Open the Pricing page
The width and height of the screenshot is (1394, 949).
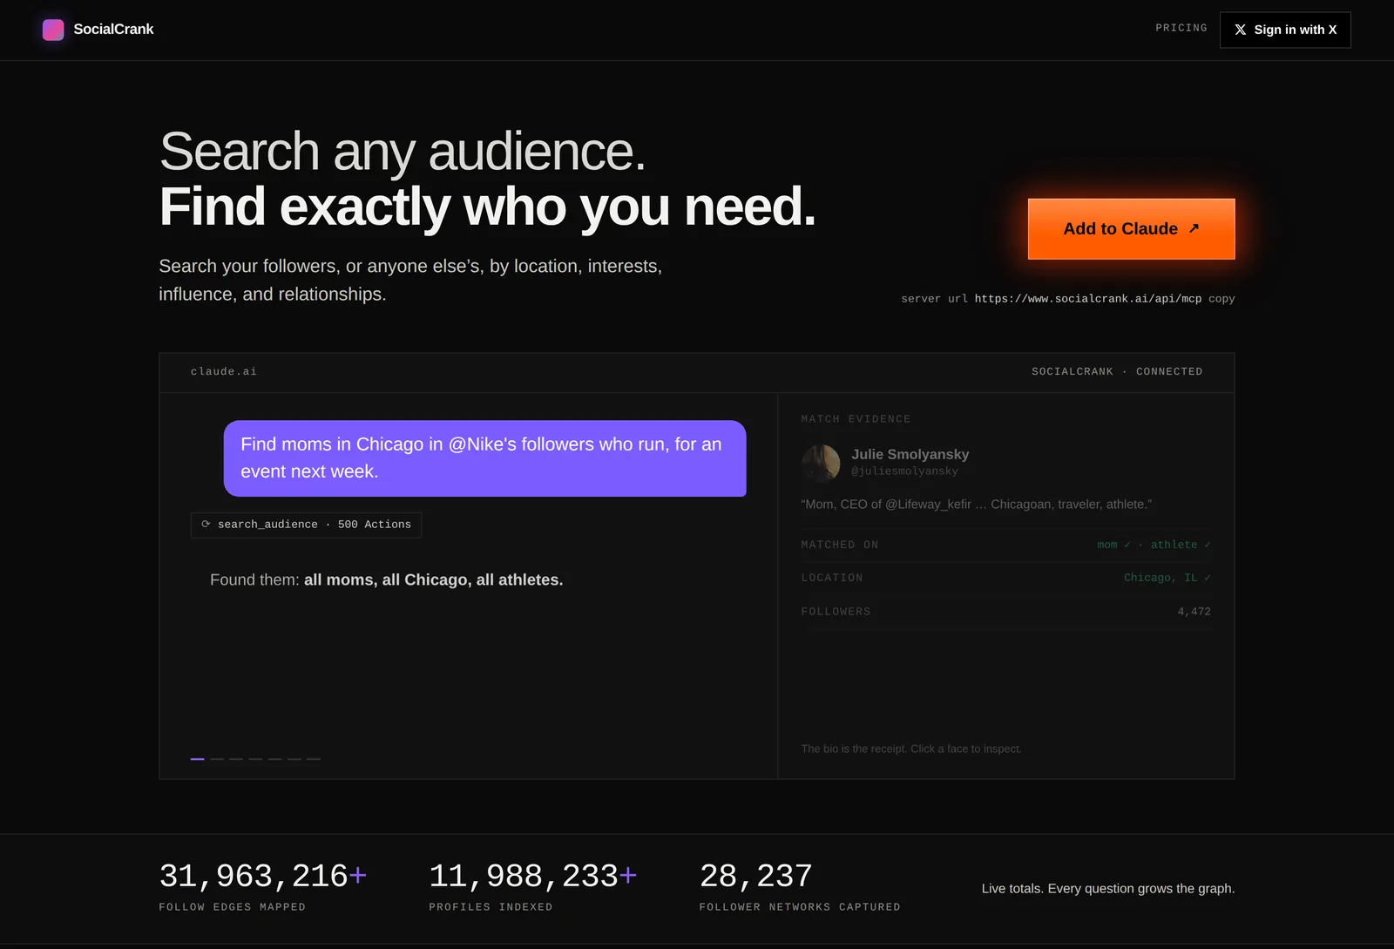[1181, 28]
